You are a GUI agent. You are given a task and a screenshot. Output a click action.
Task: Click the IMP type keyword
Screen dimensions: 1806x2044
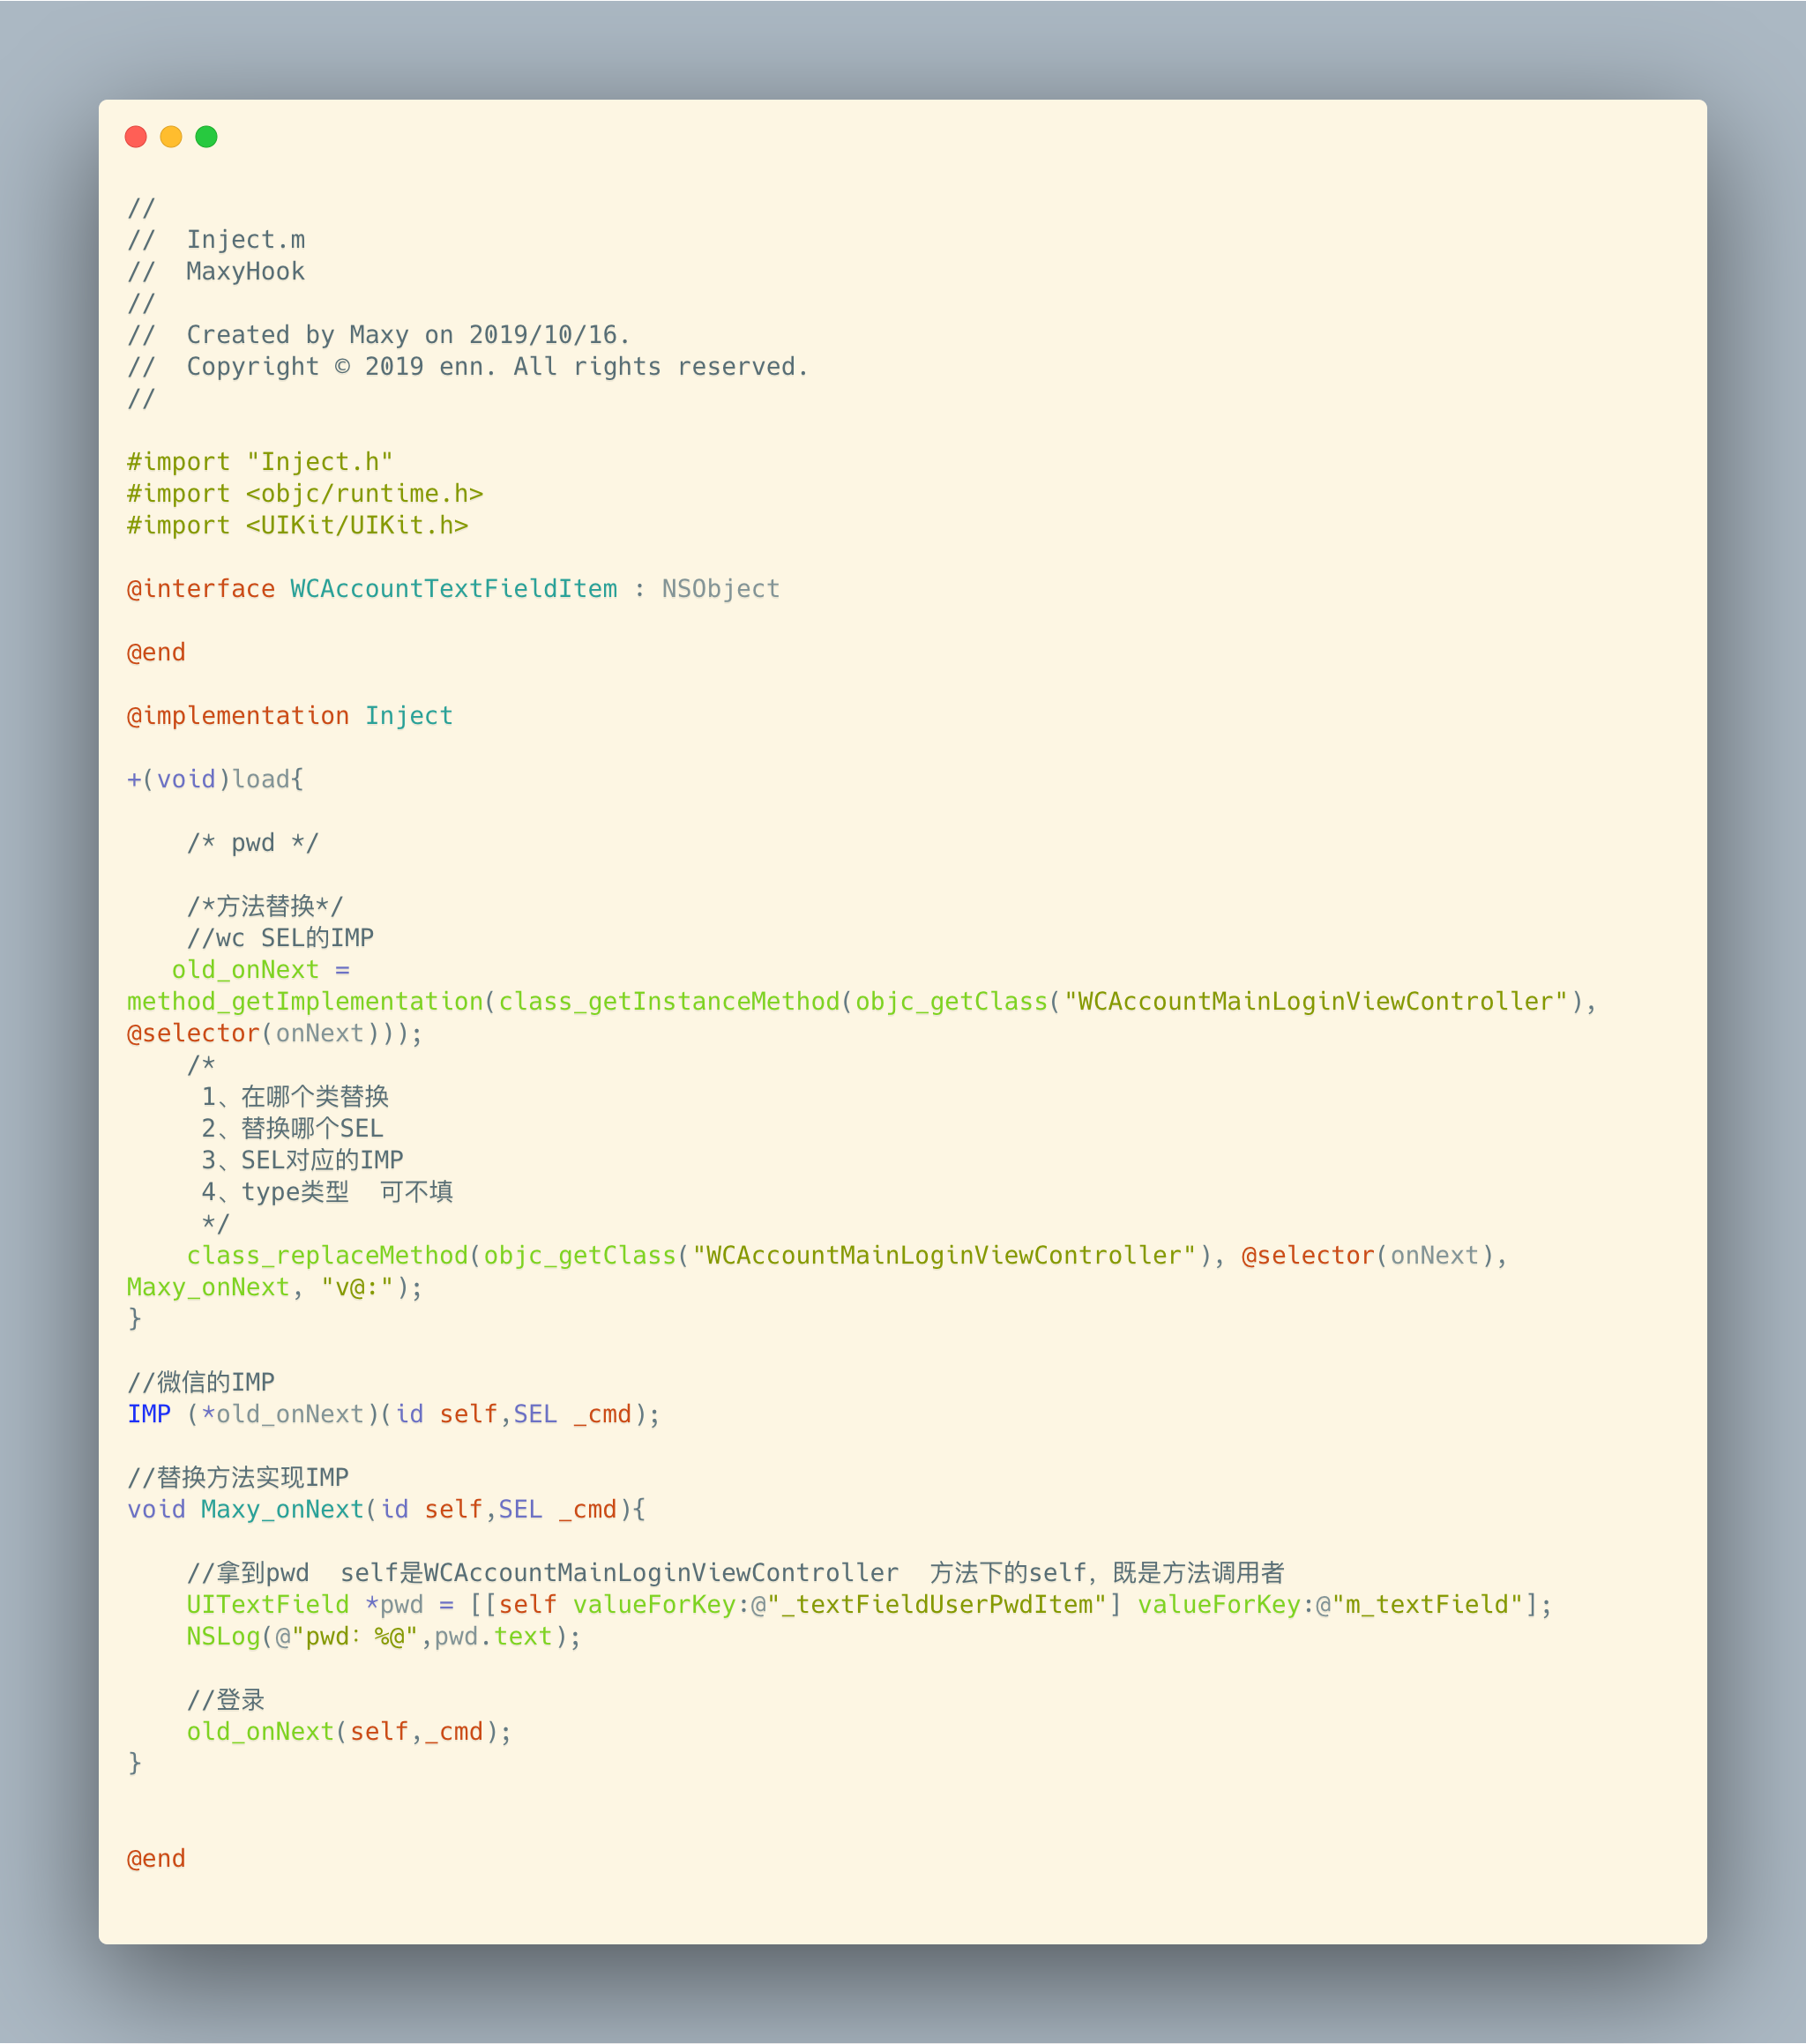[149, 1415]
